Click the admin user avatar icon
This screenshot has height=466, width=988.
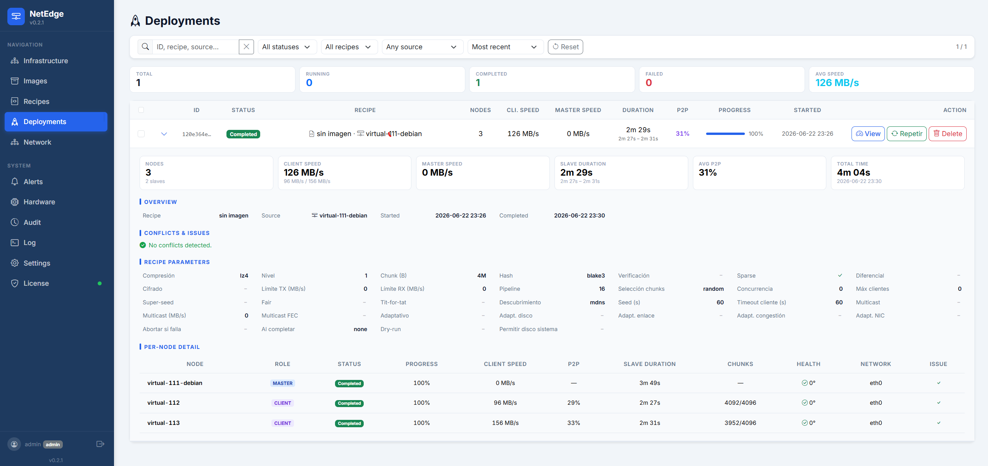[14, 444]
